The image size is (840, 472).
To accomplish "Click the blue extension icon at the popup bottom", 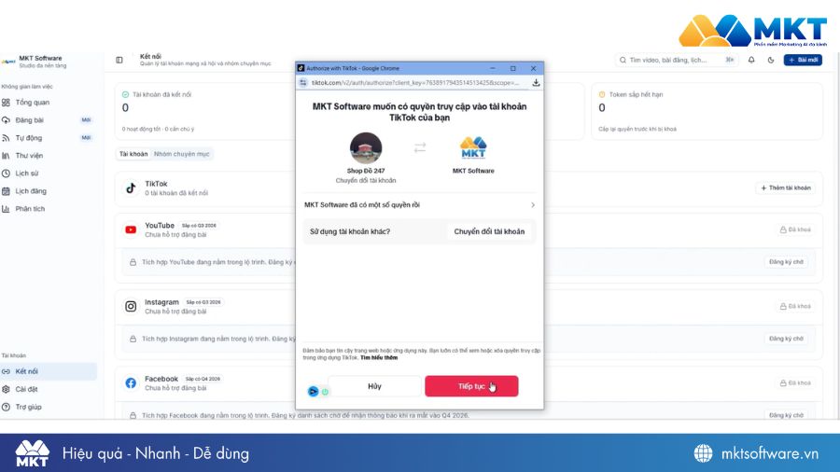I will [x=314, y=392].
